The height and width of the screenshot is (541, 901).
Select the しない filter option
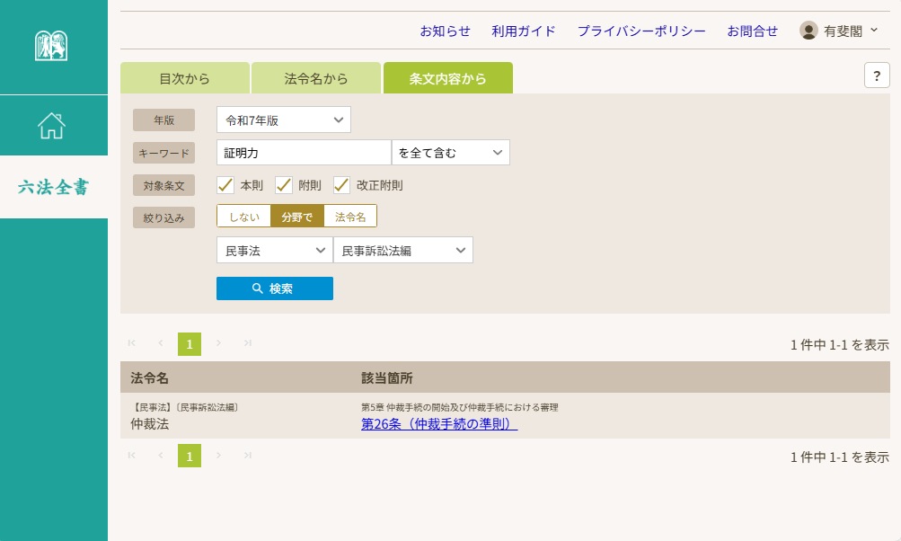244,217
